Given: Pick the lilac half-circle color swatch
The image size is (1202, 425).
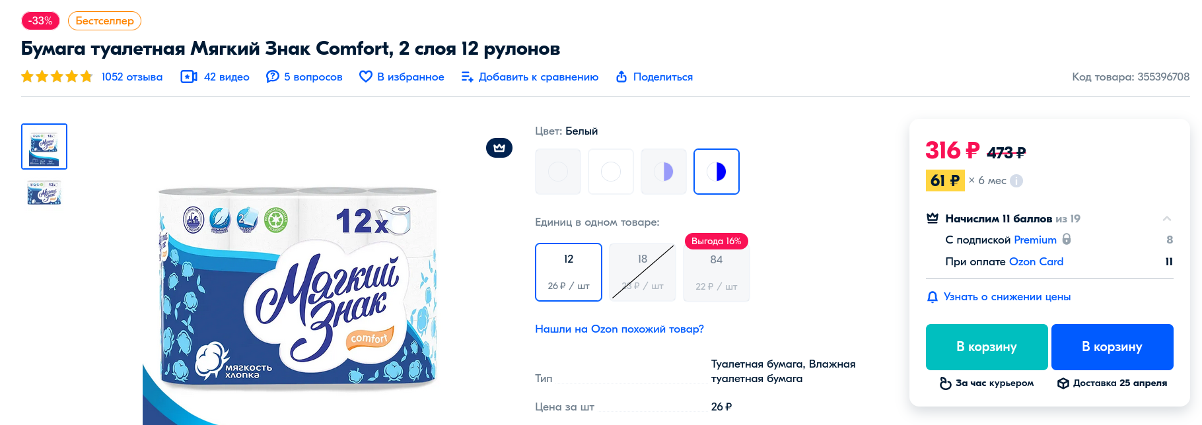Looking at the screenshot, I should pos(664,172).
